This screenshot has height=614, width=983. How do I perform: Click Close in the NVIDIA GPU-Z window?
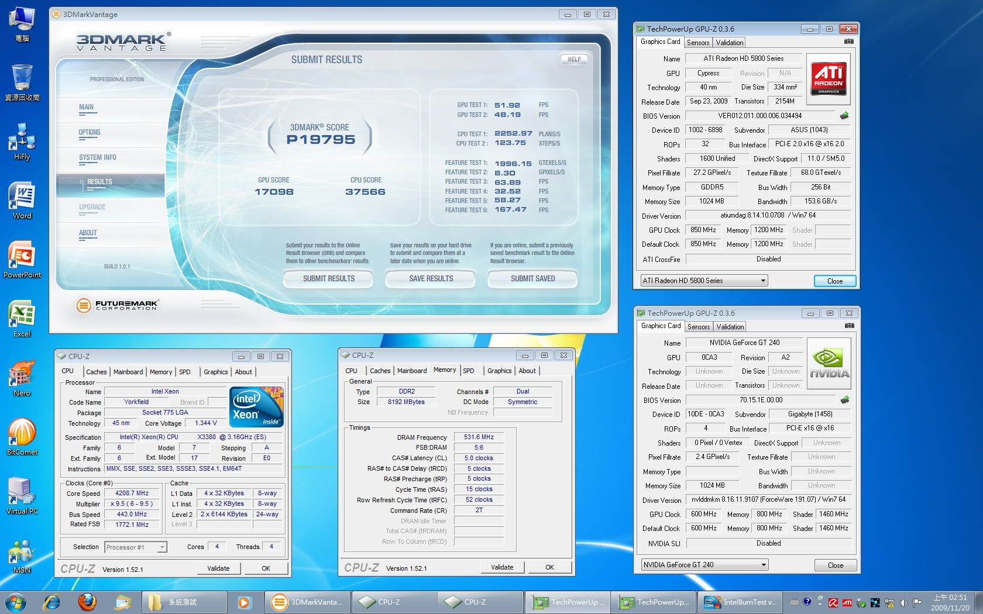(x=836, y=565)
